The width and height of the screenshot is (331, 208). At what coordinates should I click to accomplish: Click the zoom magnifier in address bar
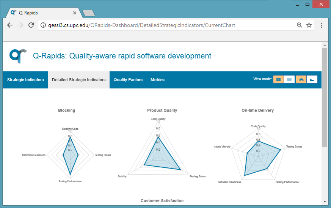[299, 25]
